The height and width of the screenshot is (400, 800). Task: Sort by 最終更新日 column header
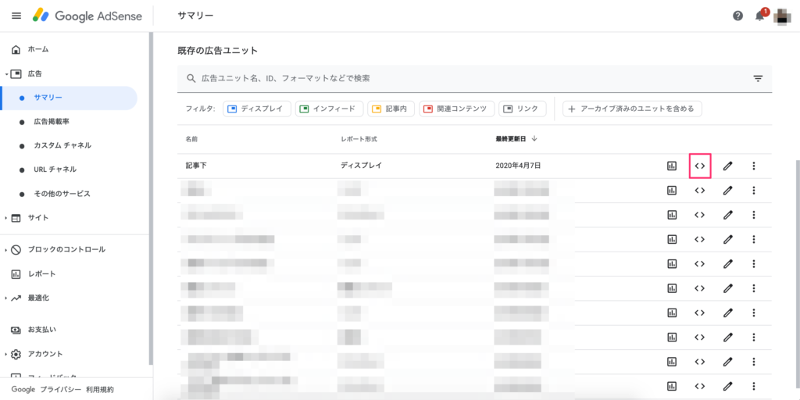(516, 139)
